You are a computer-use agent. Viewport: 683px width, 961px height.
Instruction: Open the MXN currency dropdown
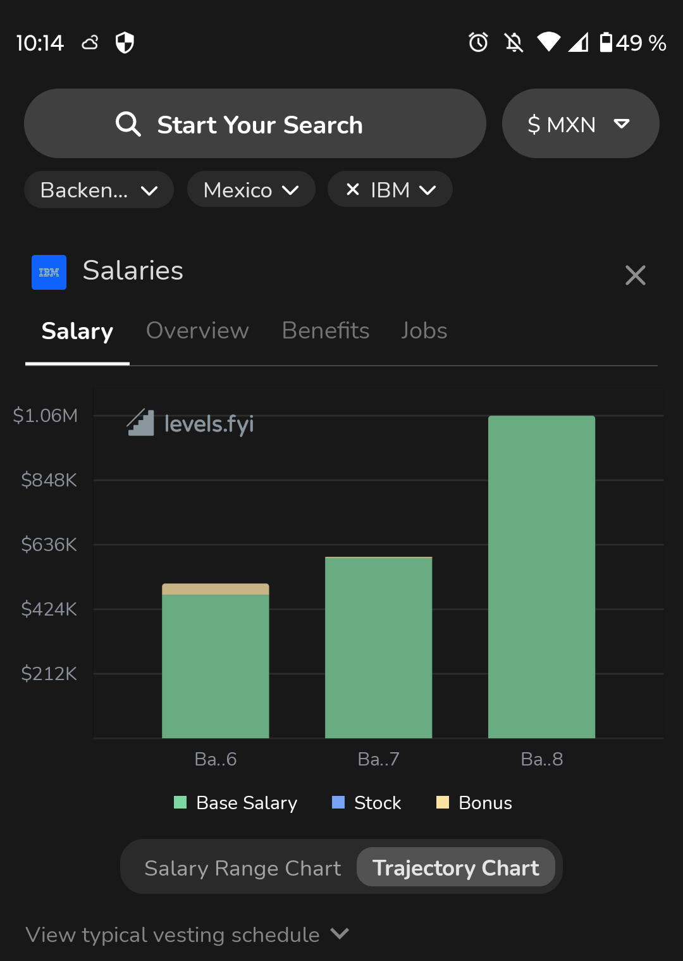point(580,124)
